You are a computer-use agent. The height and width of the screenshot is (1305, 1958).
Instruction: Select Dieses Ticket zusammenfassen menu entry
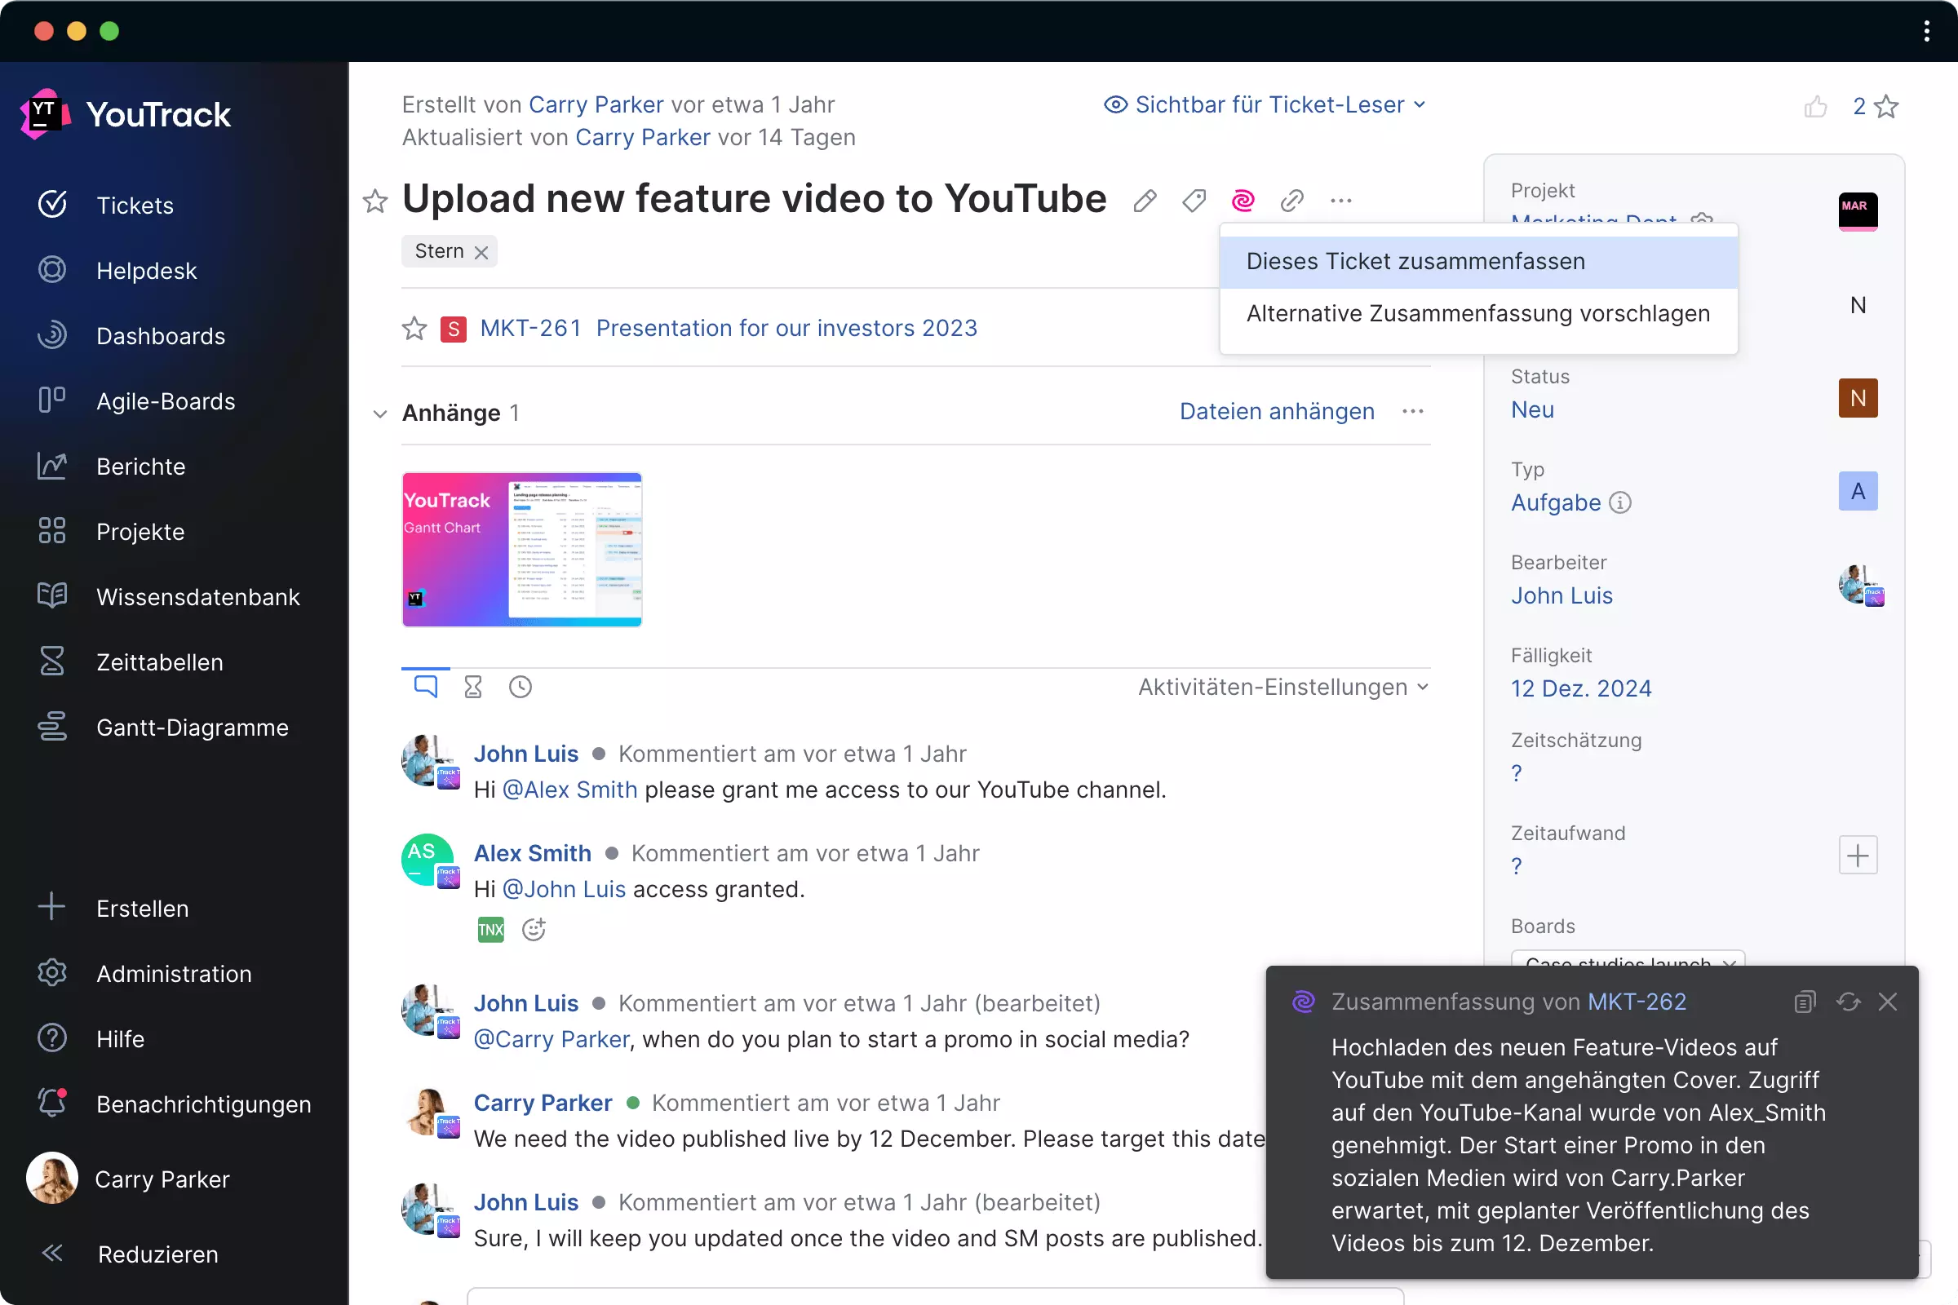1415,261
